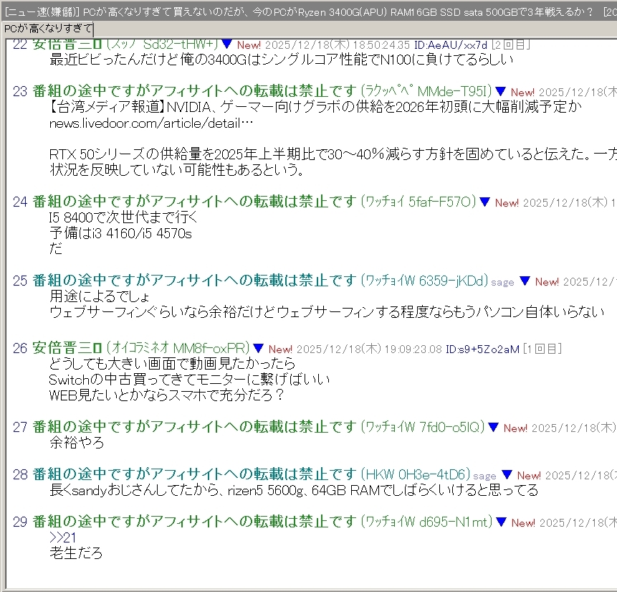Click ID:s9+5Zo2aM on post 26
617x592 pixels.
click(482, 349)
